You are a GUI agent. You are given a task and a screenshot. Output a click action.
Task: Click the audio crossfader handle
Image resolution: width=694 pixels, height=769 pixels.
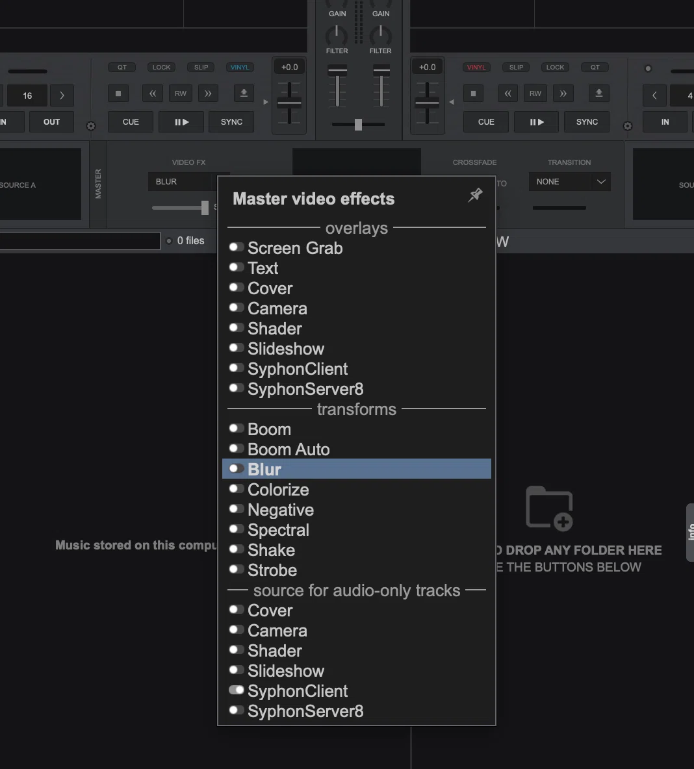(x=358, y=125)
